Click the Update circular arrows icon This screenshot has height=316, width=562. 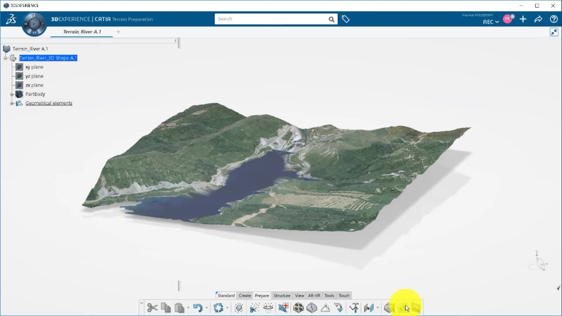pyautogui.click(x=218, y=307)
